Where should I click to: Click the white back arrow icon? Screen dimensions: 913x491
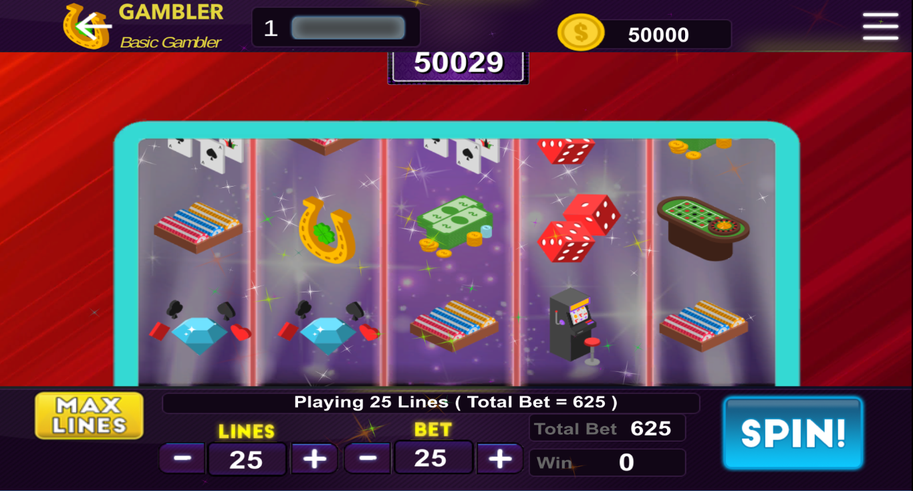pos(93,27)
